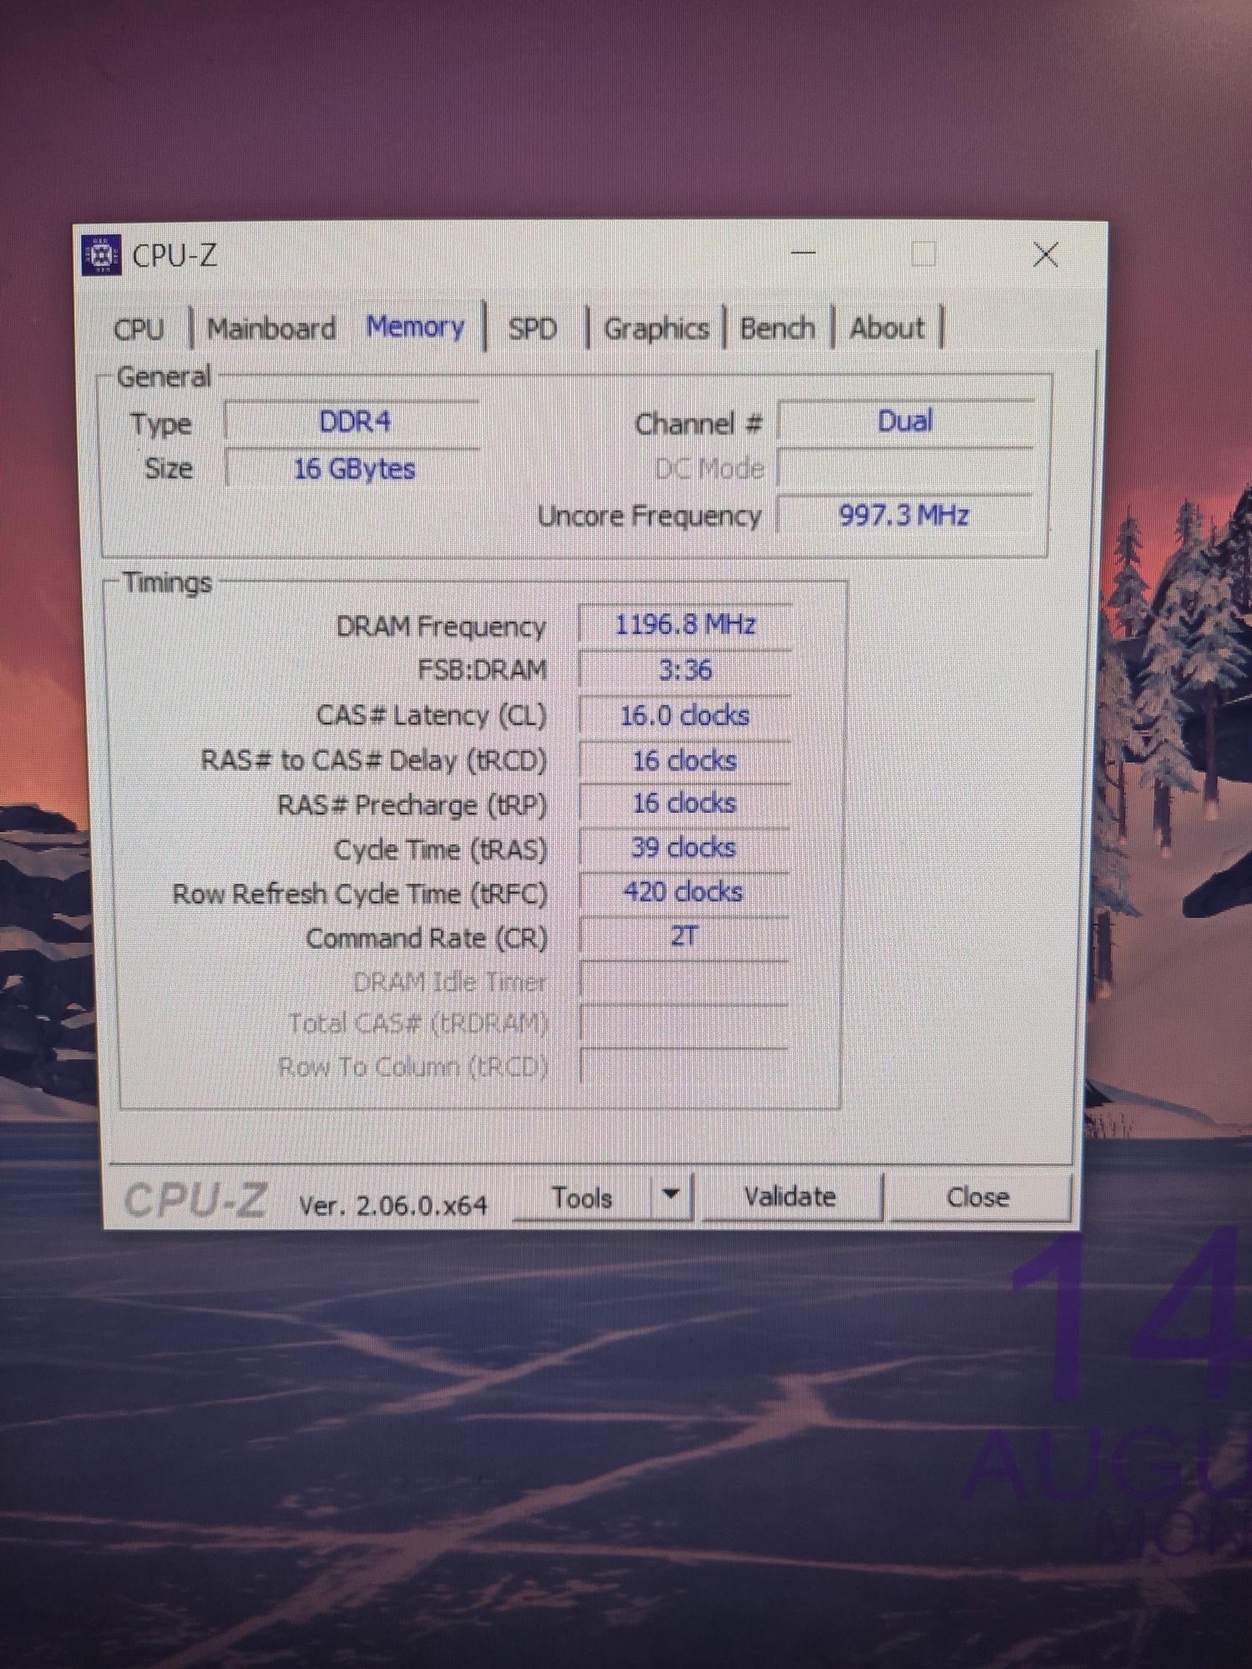Select the Memory tab
This screenshot has width=1252, height=1669.
coord(416,327)
